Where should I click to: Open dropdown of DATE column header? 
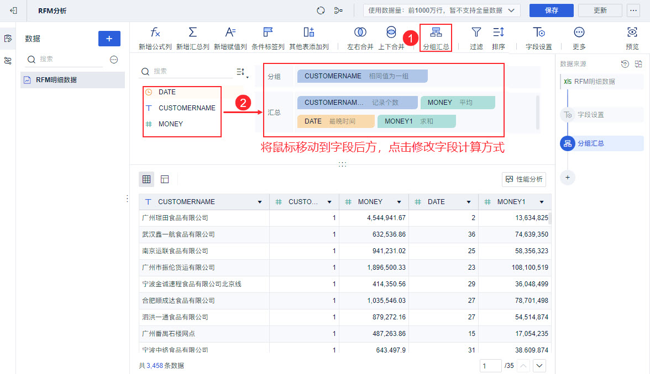(x=469, y=202)
